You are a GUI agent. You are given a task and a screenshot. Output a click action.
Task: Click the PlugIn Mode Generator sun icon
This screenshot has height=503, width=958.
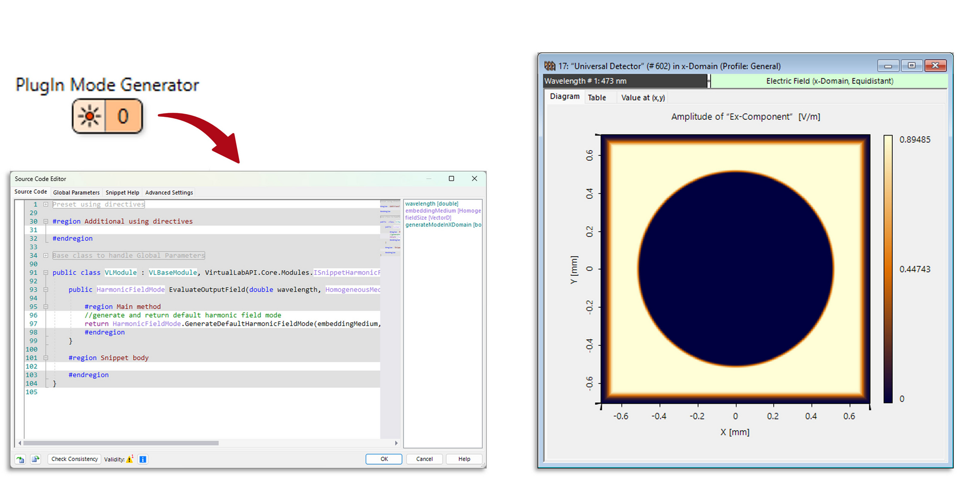(x=90, y=116)
